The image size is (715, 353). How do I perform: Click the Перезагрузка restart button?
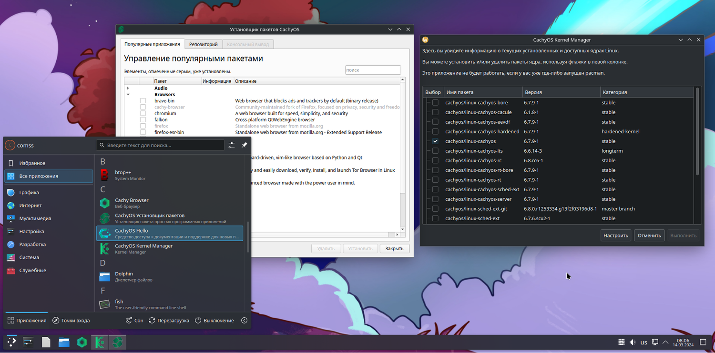coord(169,321)
